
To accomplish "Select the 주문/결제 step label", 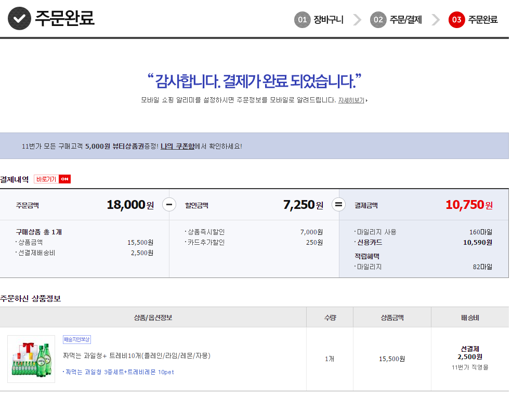I will click(405, 20).
